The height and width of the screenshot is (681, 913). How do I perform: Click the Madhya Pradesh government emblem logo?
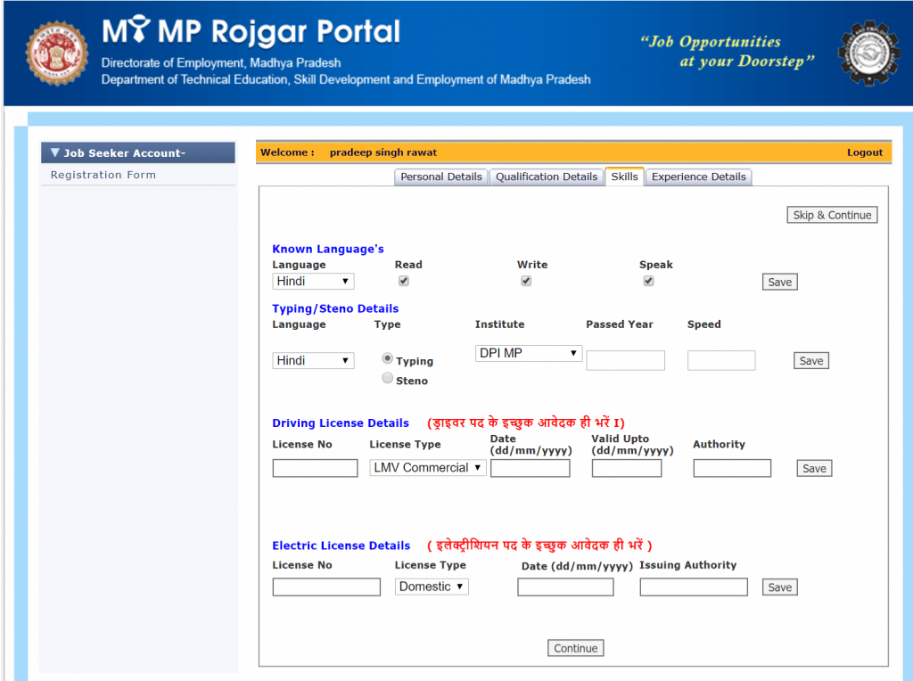click(x=57, y=53)
